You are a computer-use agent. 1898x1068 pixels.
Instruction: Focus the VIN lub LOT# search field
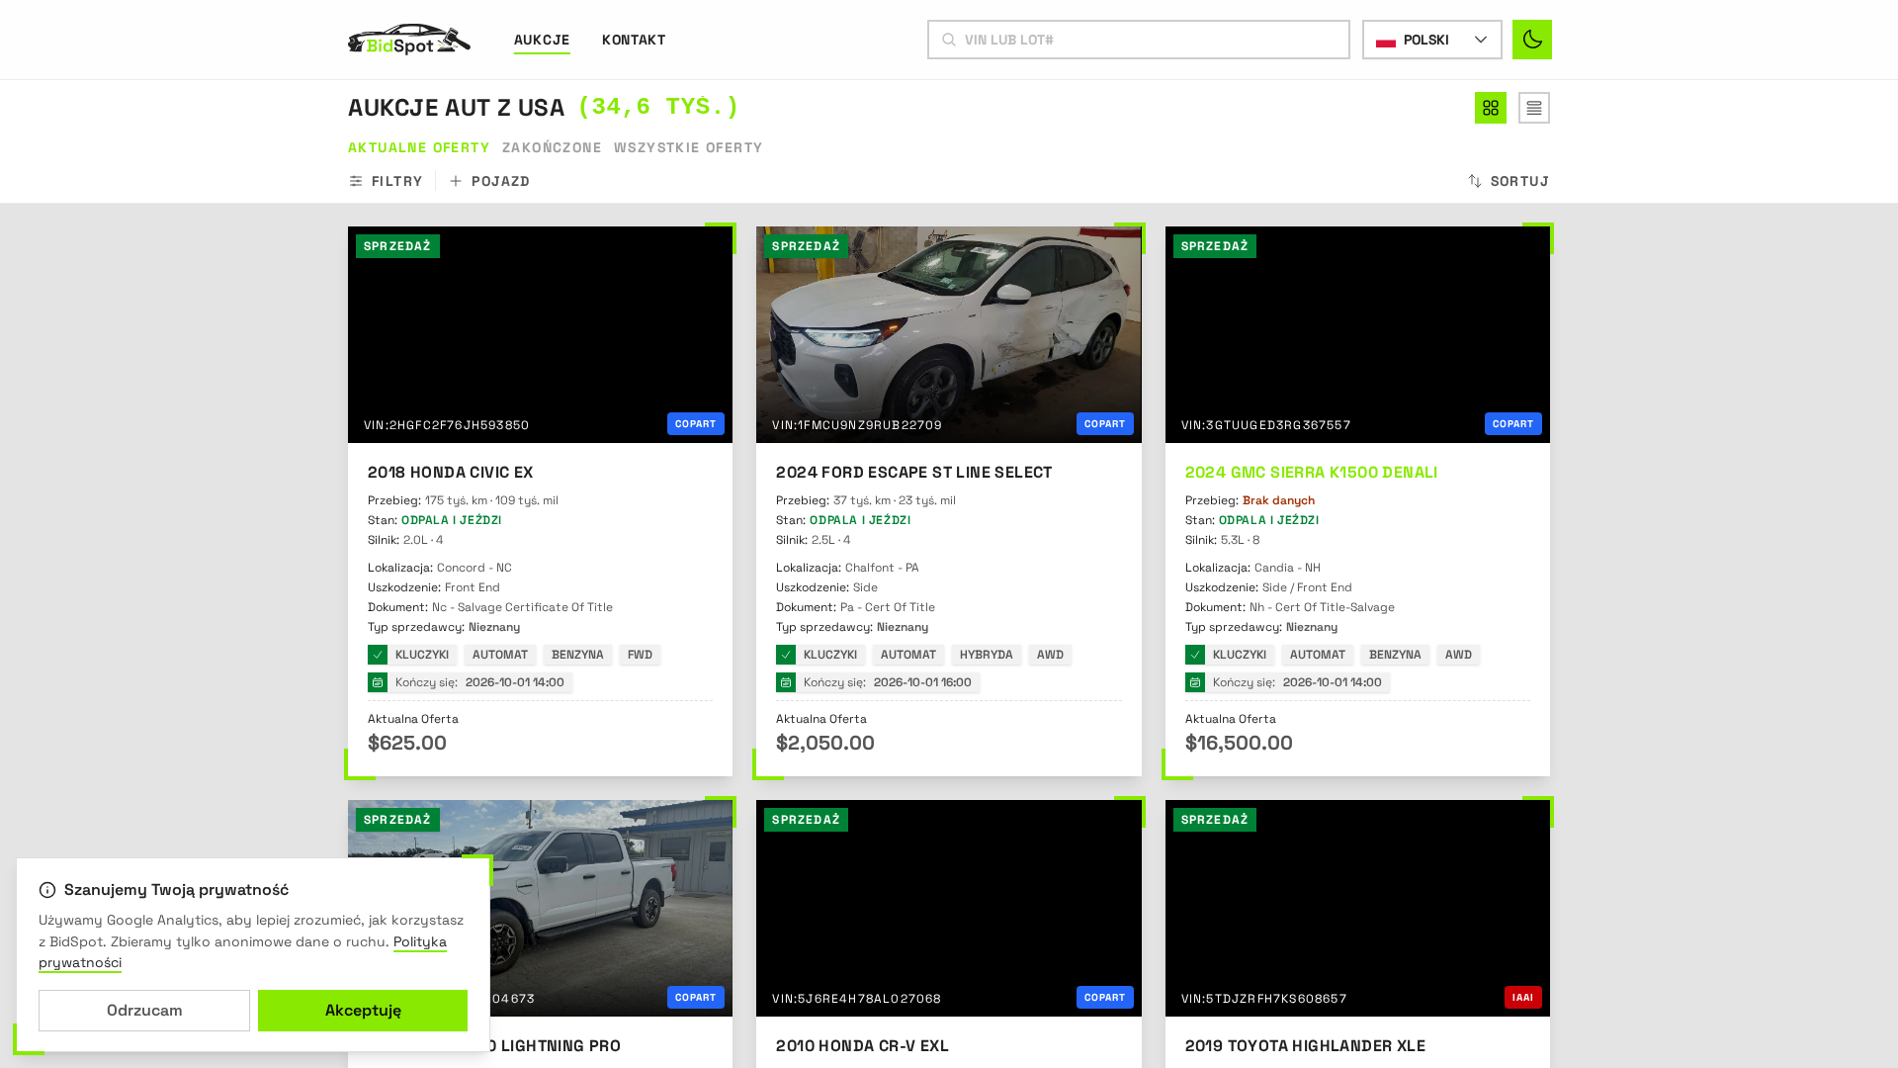pyautogui.click(x=1138, y=40)
